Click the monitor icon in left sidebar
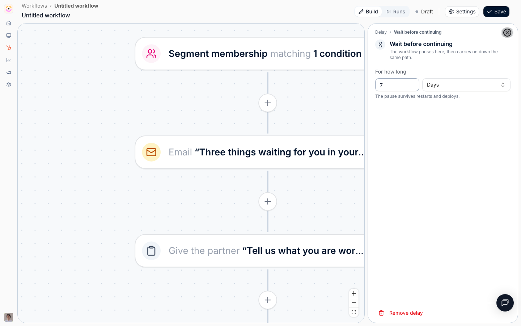 pos(9,35)
